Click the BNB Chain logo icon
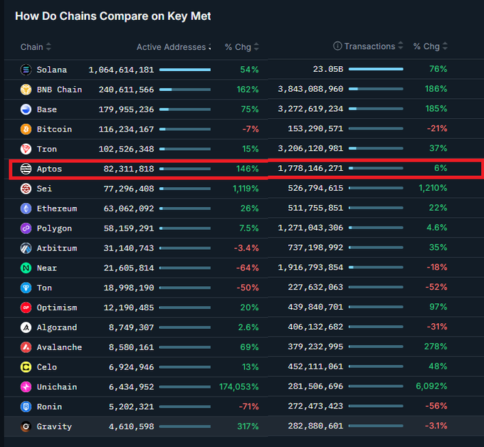 tap(26, 90)
